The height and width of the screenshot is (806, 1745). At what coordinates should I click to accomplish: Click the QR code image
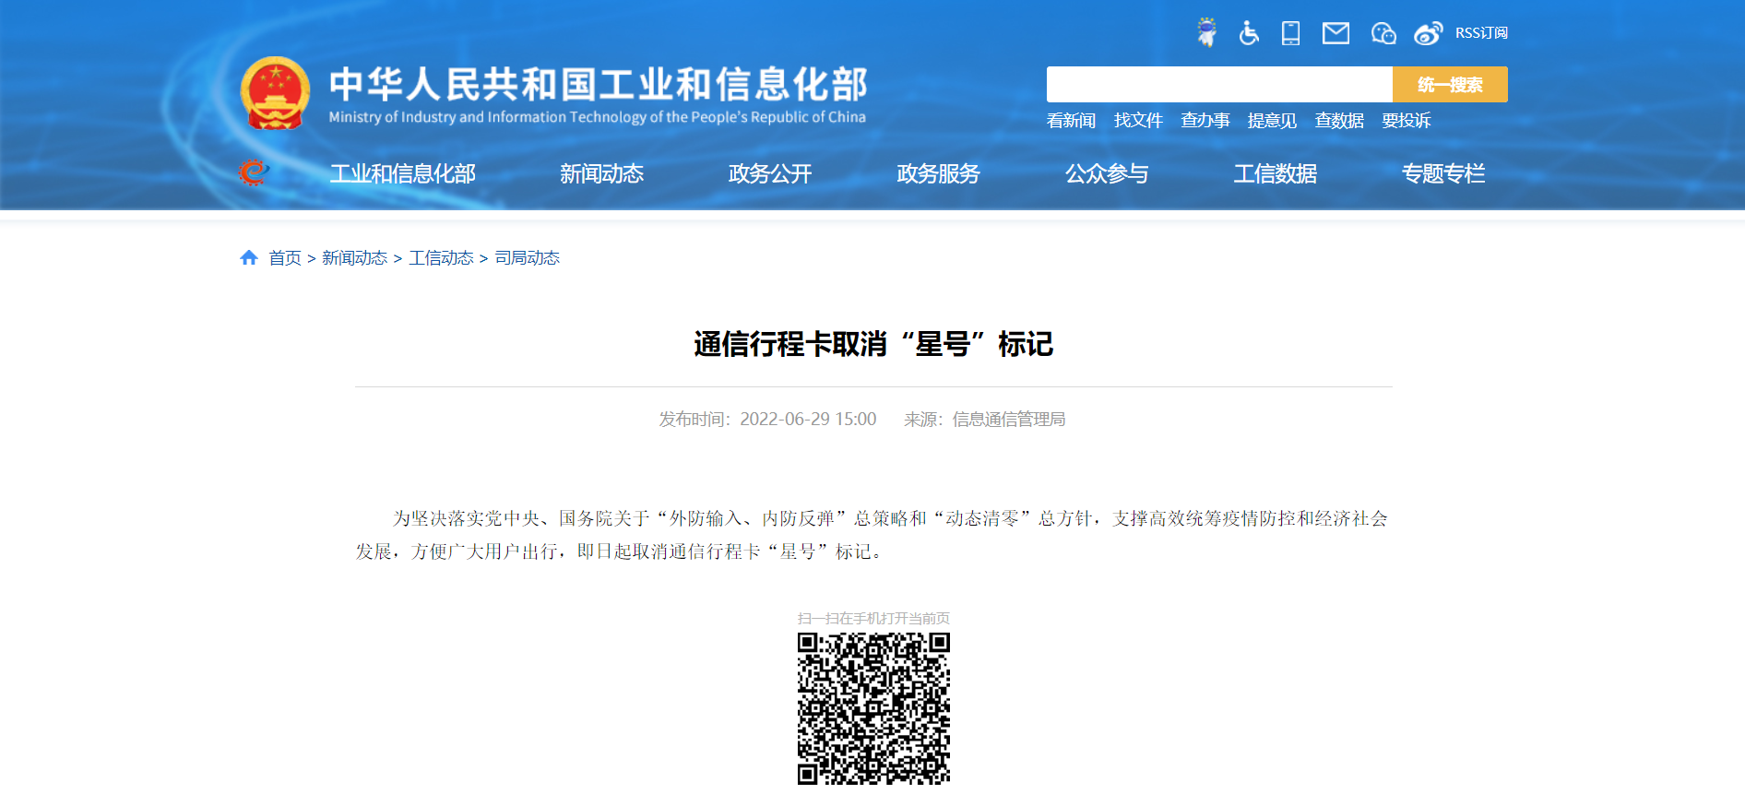(873, 708)
